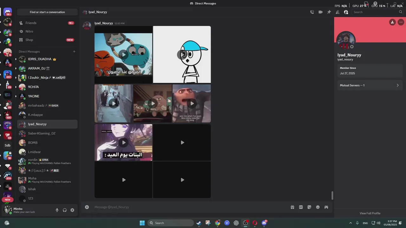This screenshot has height=228, width=406.
Task: Open the server icon with 270 badge
Action: [8, 175]
